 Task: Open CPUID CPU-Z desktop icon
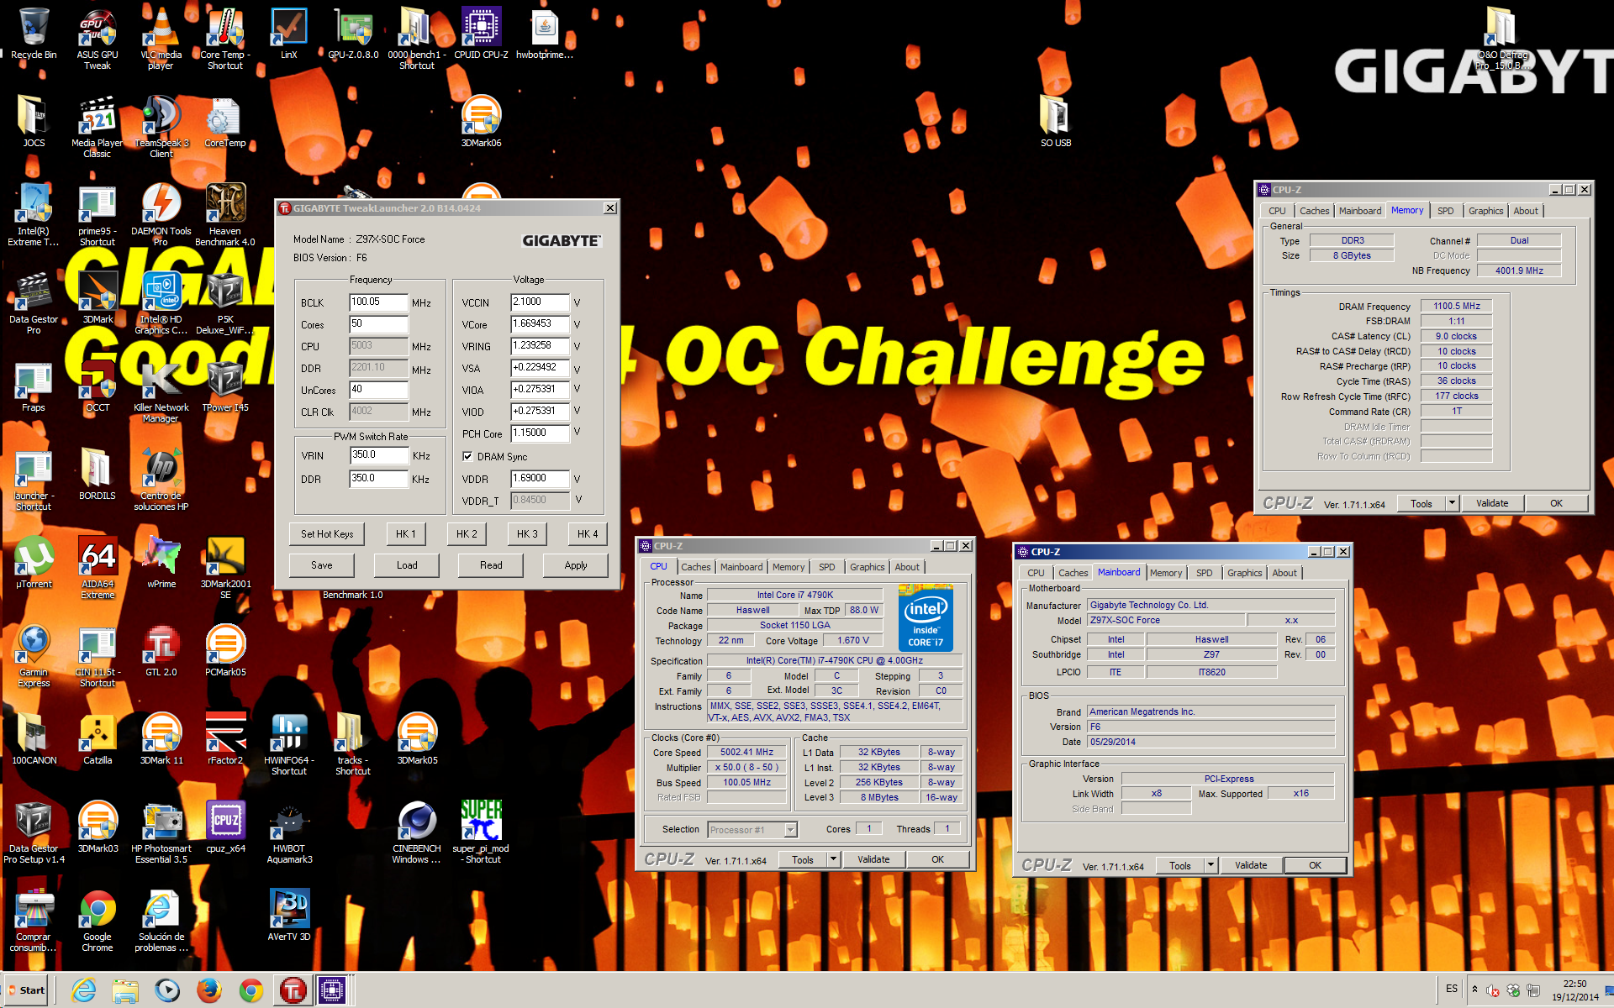point(481,34)
